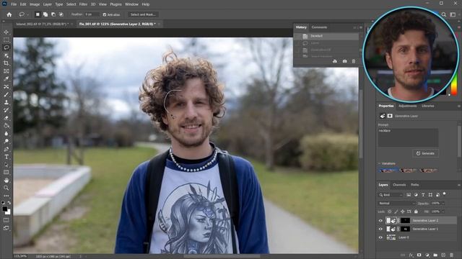Switch to the Channels tab
Viewport: 462px width, 259px height.
tap(399, 185)
